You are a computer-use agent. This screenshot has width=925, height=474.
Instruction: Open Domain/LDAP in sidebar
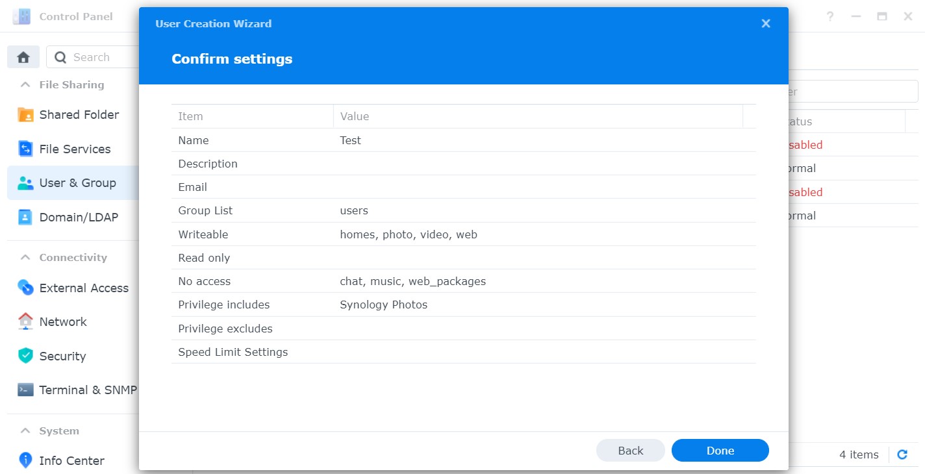tap(79, 217)
